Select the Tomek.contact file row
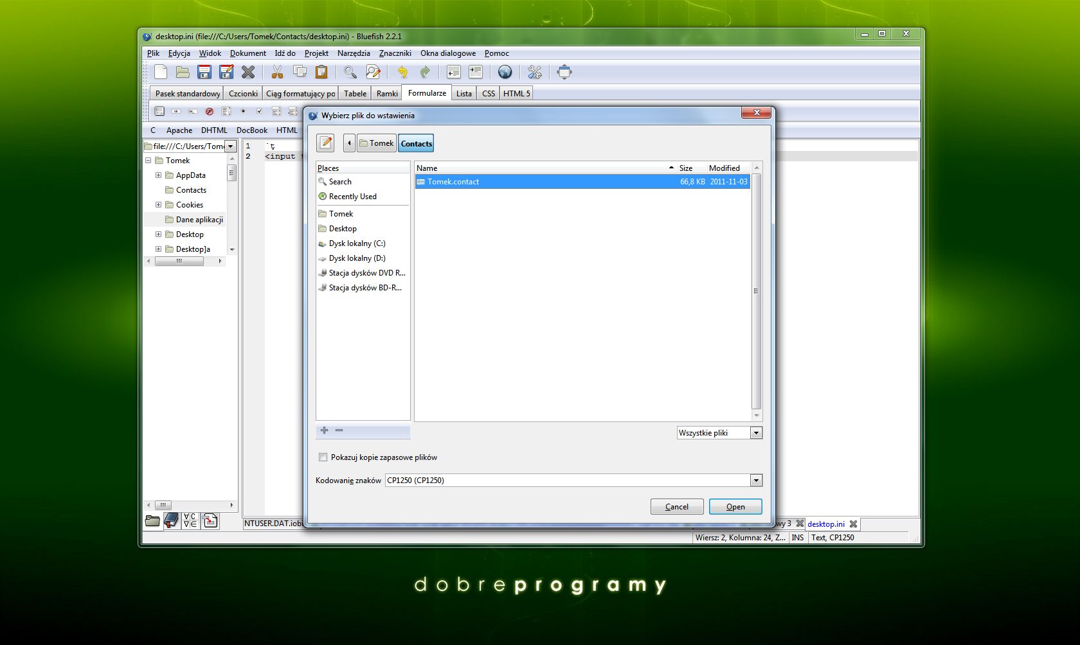1080x645 pixels. click(x=582, y=182)
